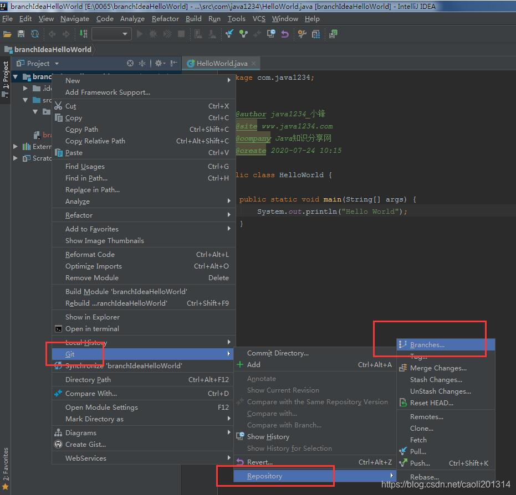Image resolution: width=516 pixels, height=495 pixels.
Task: Open the Refactor menu in the menu bar
Action: coord(165,19)
